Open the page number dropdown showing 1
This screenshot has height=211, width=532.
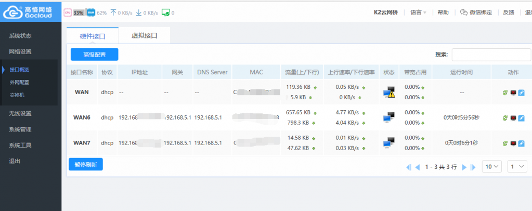coord(517,166)
